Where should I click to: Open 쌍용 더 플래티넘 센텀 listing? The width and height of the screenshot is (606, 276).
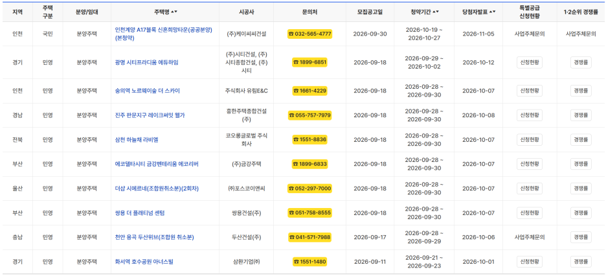pyautogui.click(x=140, y=213)
